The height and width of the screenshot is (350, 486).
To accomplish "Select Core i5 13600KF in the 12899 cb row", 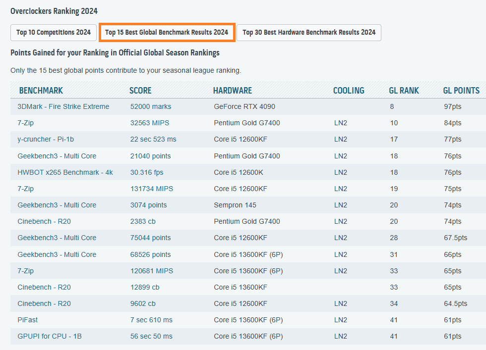I will [x=241, y=288].
